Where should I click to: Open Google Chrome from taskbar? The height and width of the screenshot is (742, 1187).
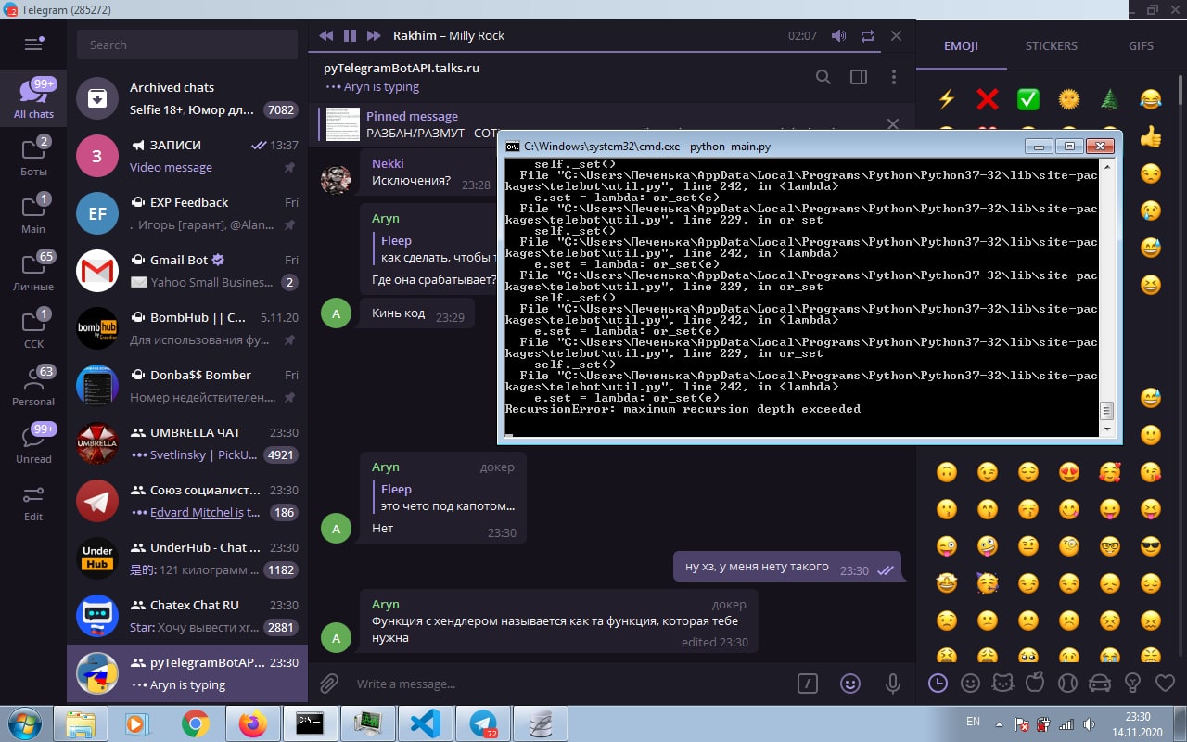coord(195,723)
